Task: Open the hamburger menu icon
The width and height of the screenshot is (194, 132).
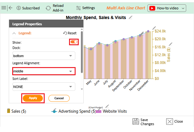Action: click(x=4, y=8)
